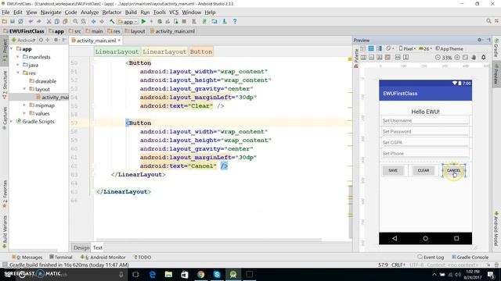Open Preview panel settings gear

[480, 40]
